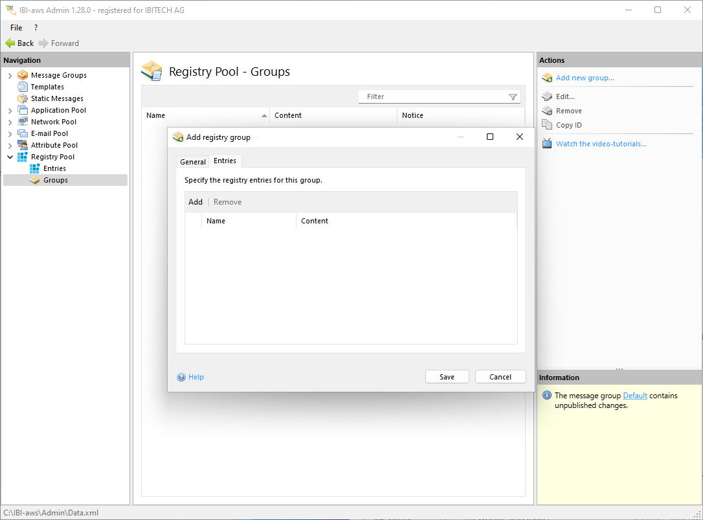The image size is (703, 520).
Task: Click the Message Groups icon in navigation
Action: click(x=23, y=75)
